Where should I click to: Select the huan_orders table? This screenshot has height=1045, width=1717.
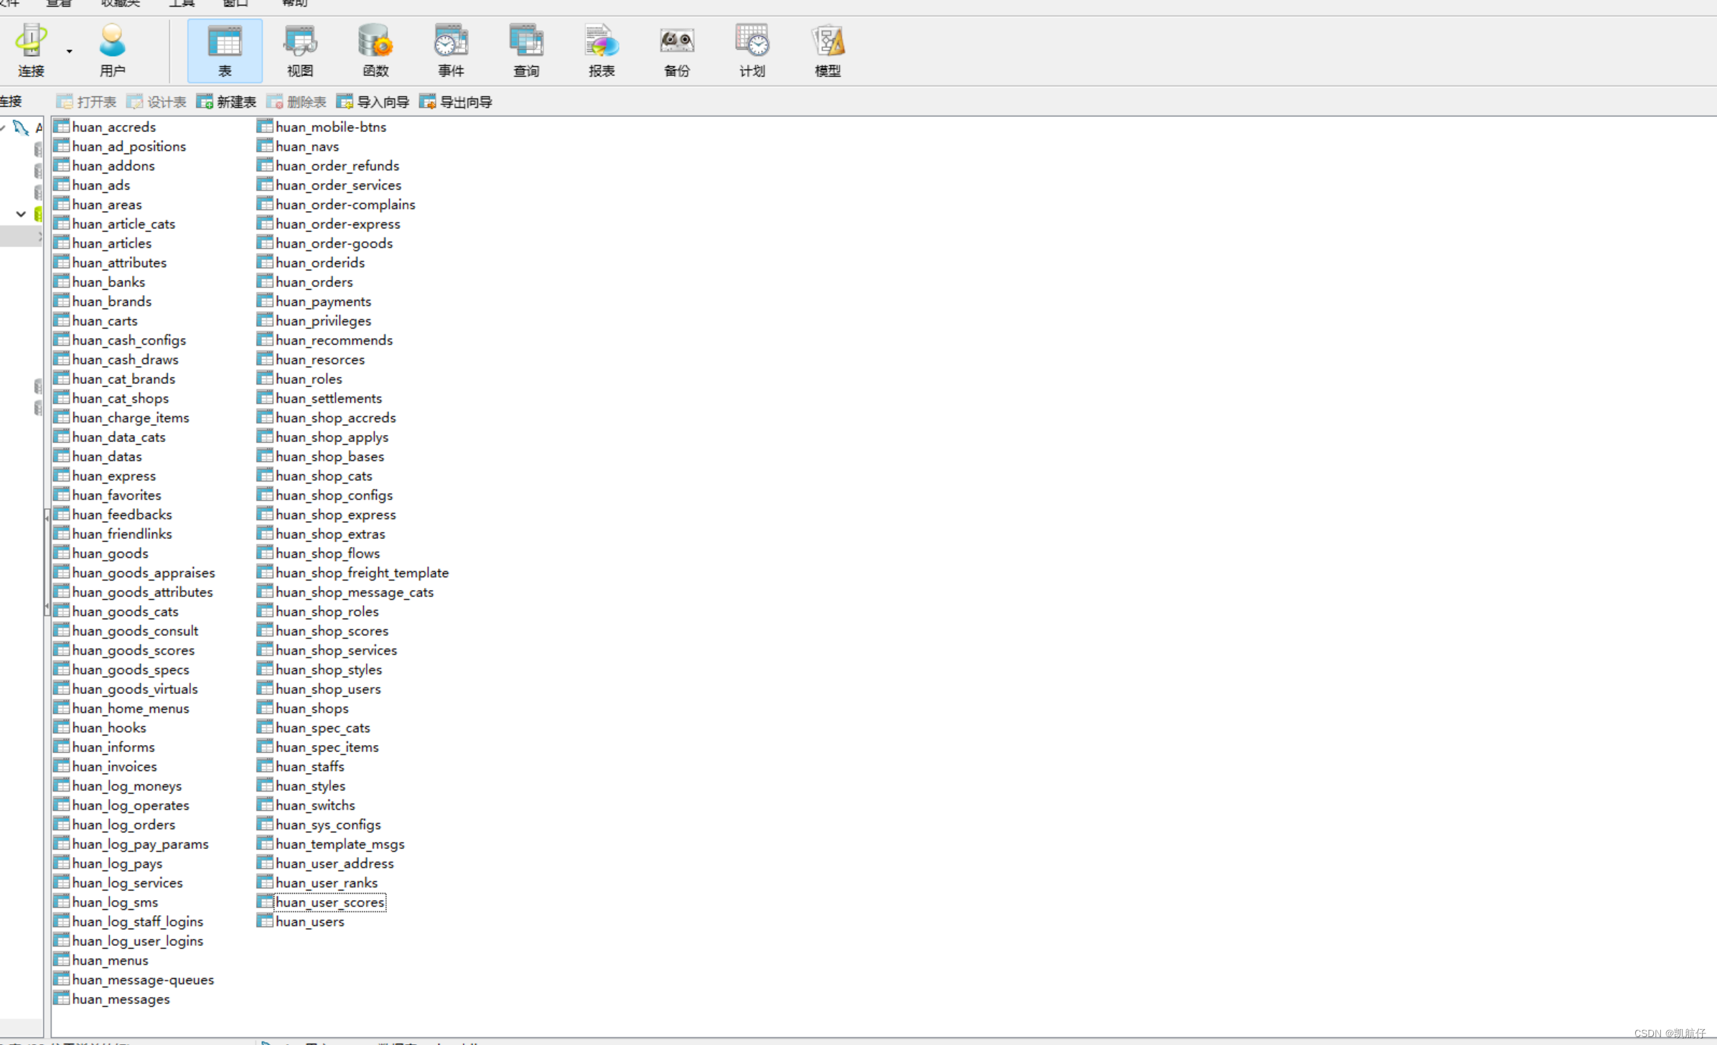click(314, 282)
